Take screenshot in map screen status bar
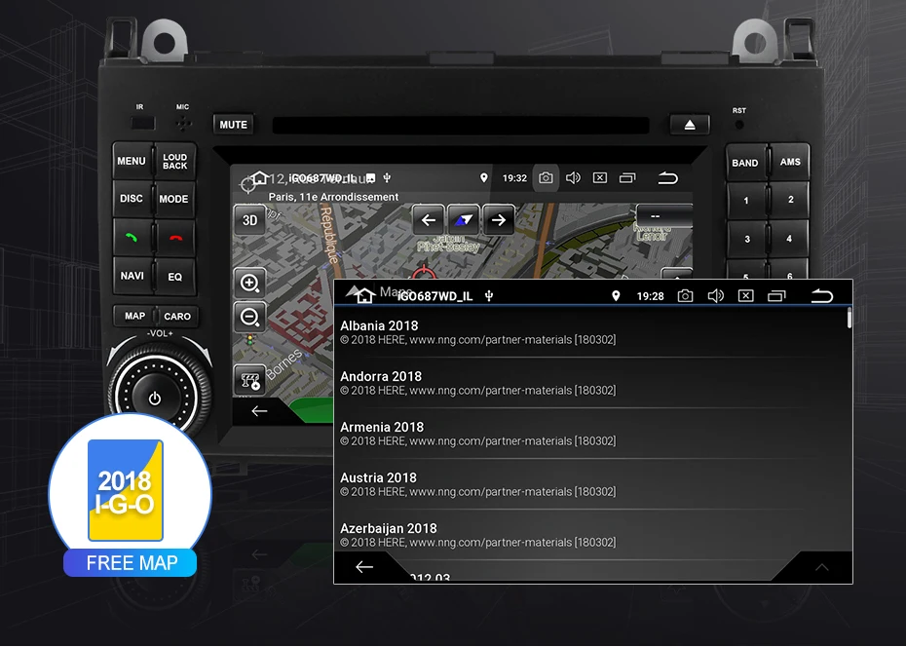 coord(546,178)
